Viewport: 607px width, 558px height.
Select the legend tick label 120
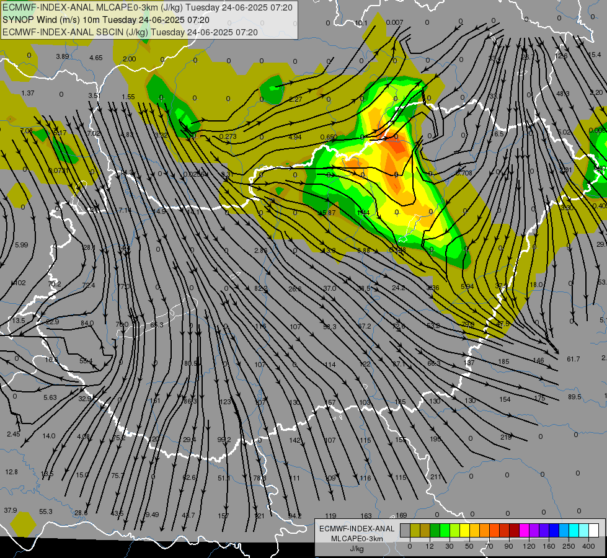click(529, 546)
